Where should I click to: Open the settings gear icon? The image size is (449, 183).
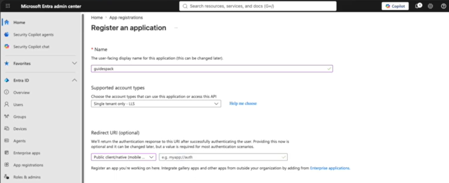click(430, 6)
